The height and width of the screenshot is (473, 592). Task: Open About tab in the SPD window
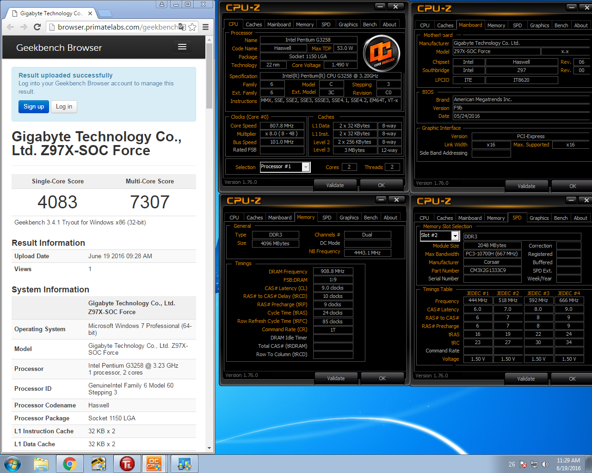[x=580, y=218]
